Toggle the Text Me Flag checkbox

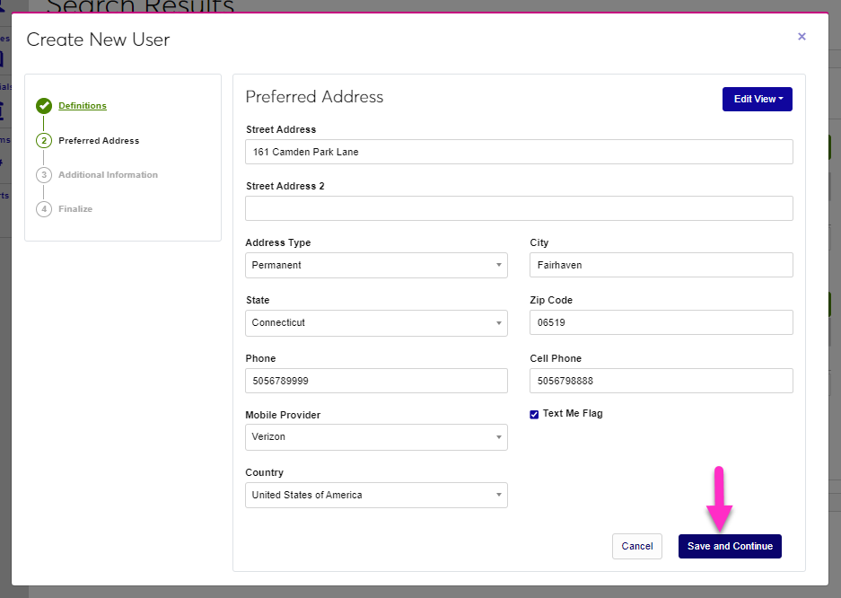tap(535, 414)
